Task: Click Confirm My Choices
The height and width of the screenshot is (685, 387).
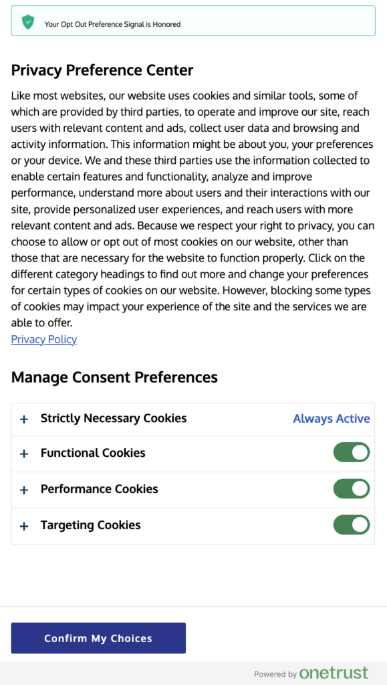Action: pyautogui.click(x=98, y=638)
